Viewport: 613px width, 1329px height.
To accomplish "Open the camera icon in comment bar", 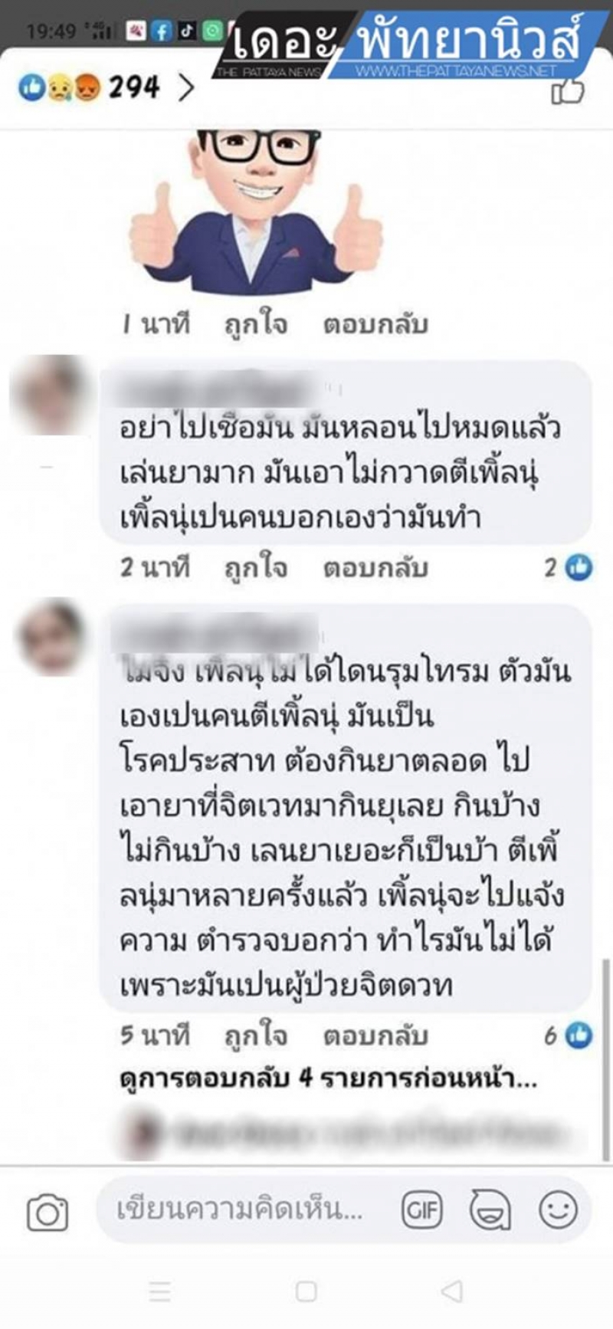I will (x=48, y=1213).
